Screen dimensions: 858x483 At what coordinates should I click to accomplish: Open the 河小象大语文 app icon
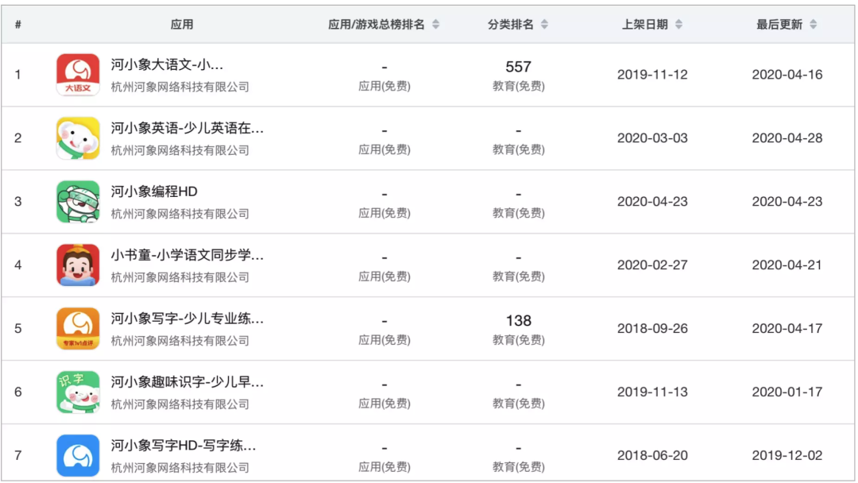point(78,75)
